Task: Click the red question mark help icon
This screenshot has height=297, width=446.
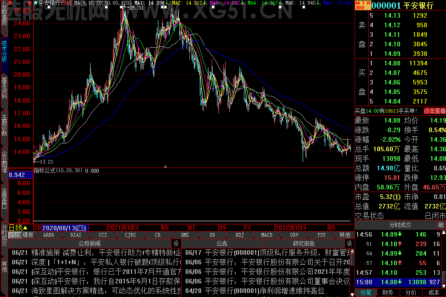Action: tap(29, 4)
